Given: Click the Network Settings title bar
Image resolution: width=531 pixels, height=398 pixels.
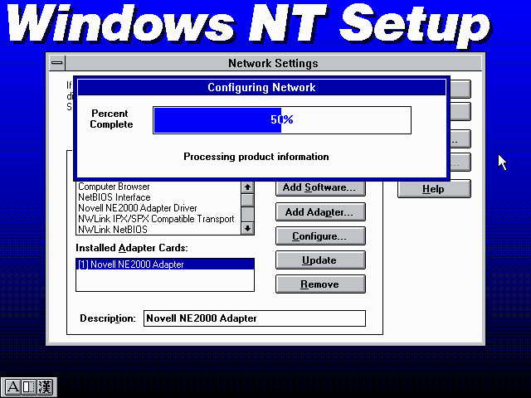Looking at the screenshot, I should coord(273,63).
